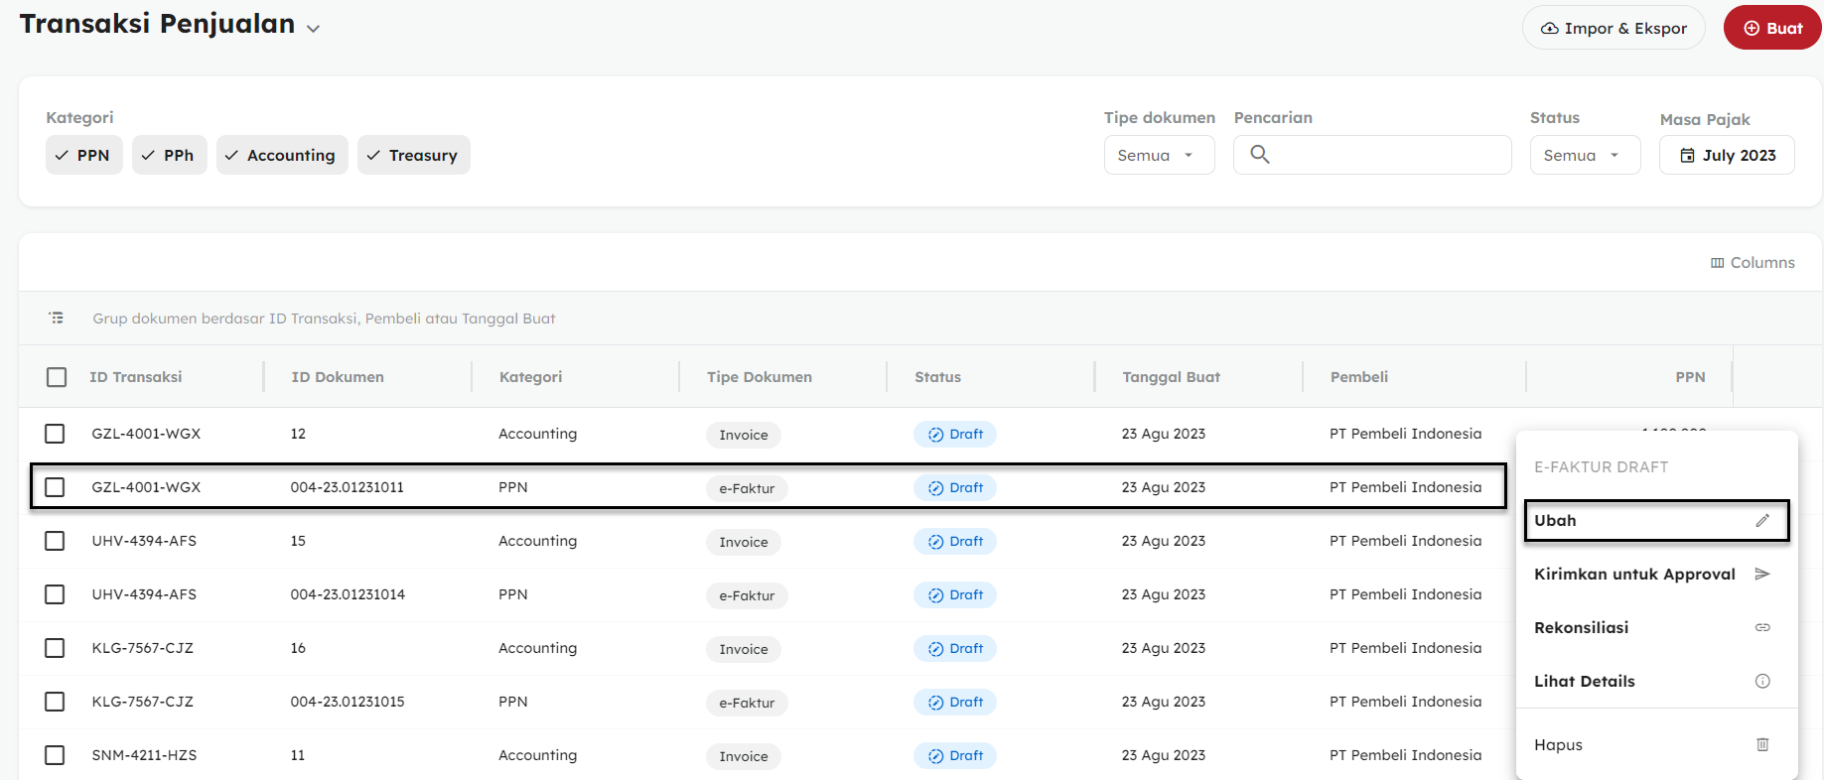This screenshot has height=780, width=1824.
Task: Click the trash icon beside Hapus
Action: (1762, 745)
